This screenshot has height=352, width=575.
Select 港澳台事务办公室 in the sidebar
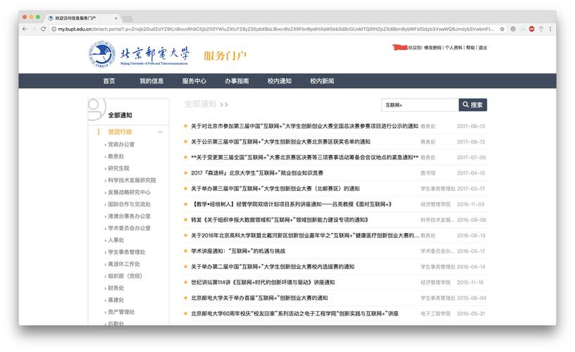(x=129, y=216)
